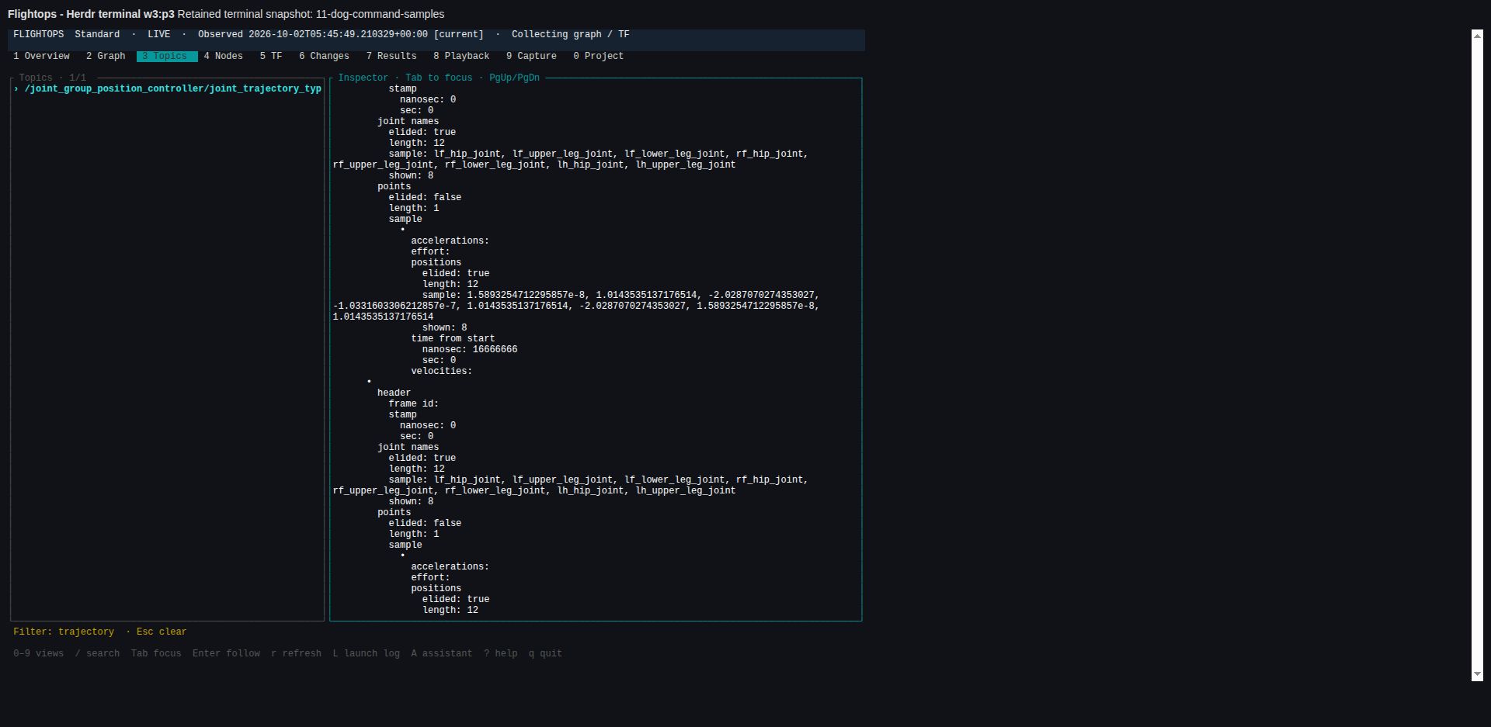The image size is (1491, 727).
Task: Switch to the 8 Playback tab
Action: 461,56
